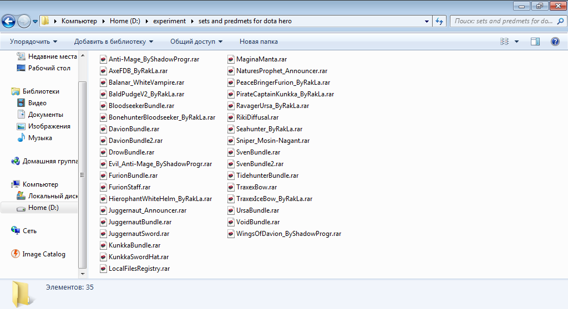Select the UrsaBundle.rar archive icon

pos(231,210)
